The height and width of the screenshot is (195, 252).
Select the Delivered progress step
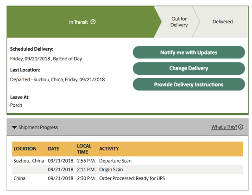(x=223, y=21)
